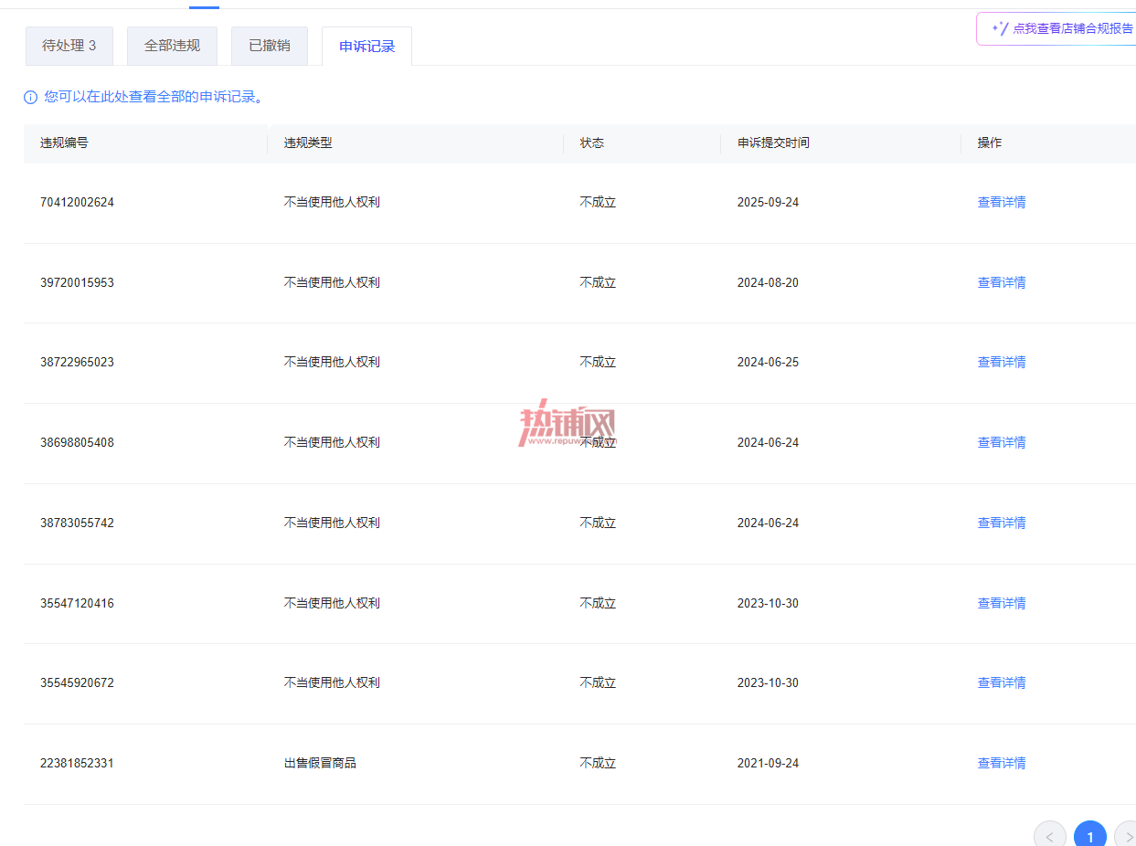View details of the 出售假冒商品 record
This screenshot has width=1136, height=846.
tap(1002, 763)
